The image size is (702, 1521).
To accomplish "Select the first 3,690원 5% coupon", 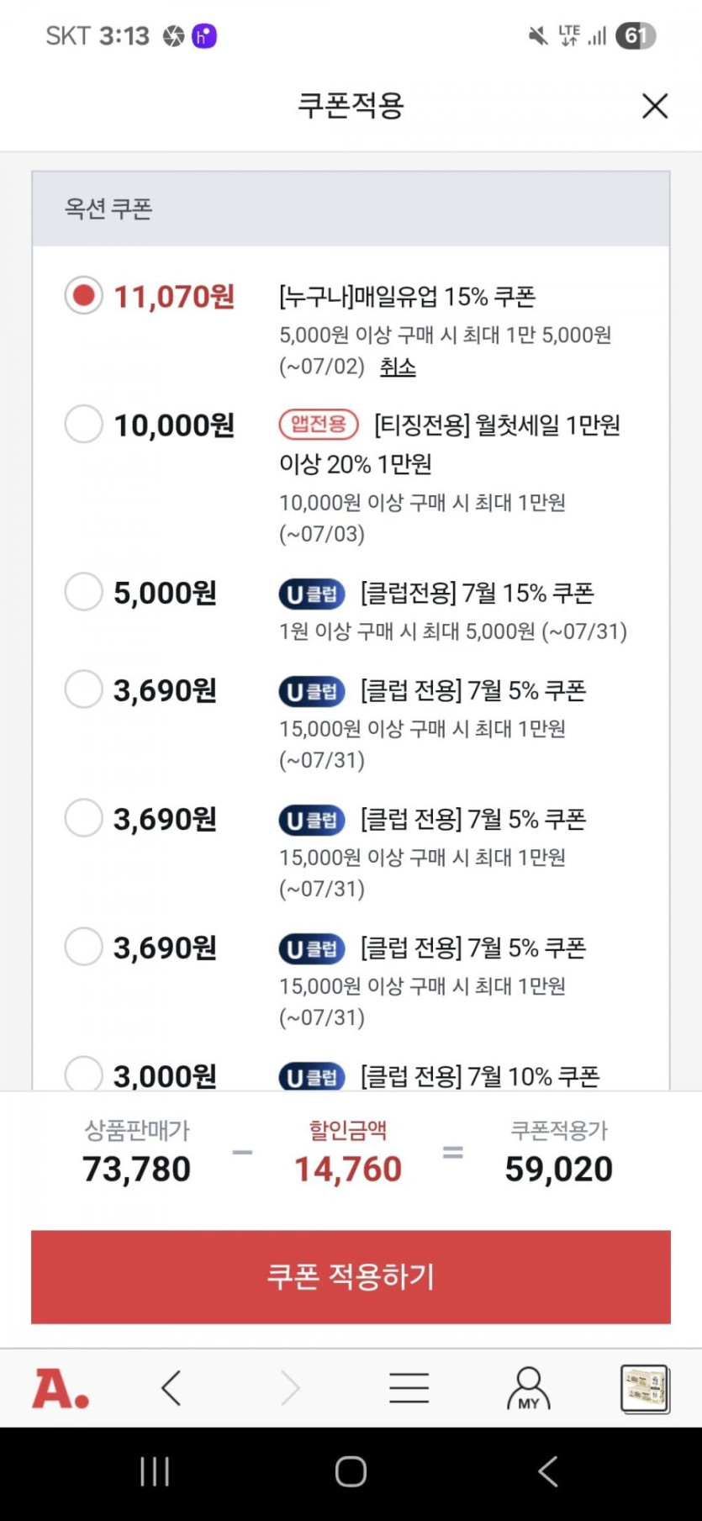I will pos(84,689).
